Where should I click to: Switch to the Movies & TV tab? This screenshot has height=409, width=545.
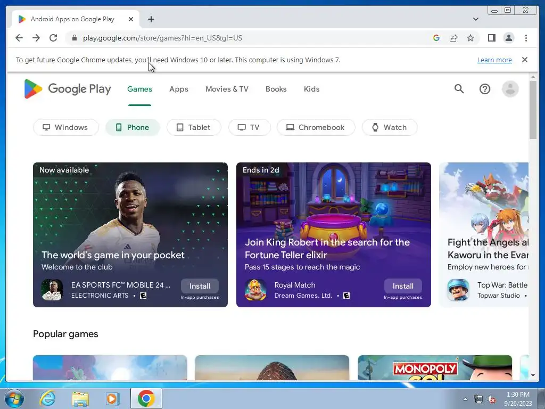click(227, 89)
